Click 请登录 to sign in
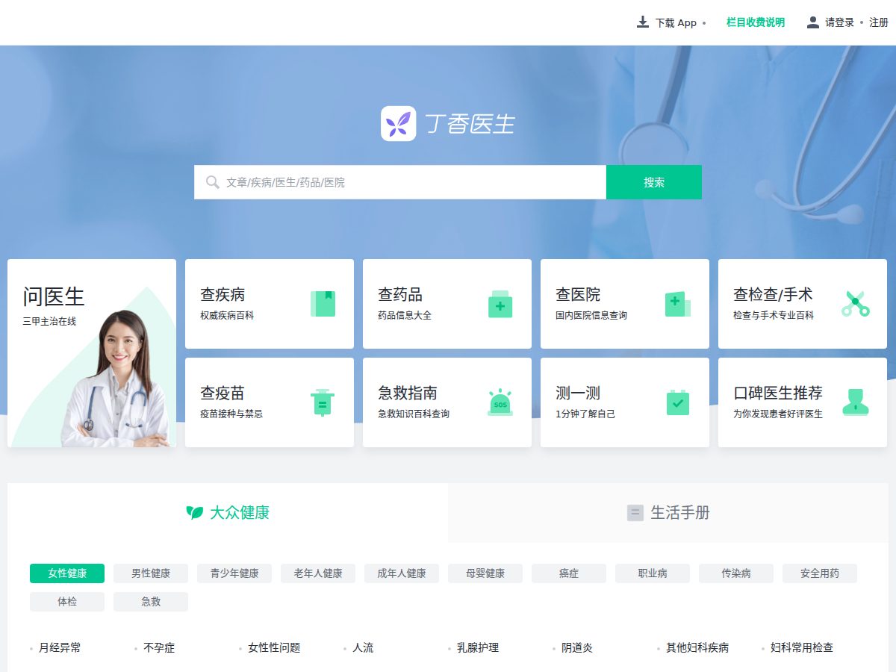 click(839, 22)
